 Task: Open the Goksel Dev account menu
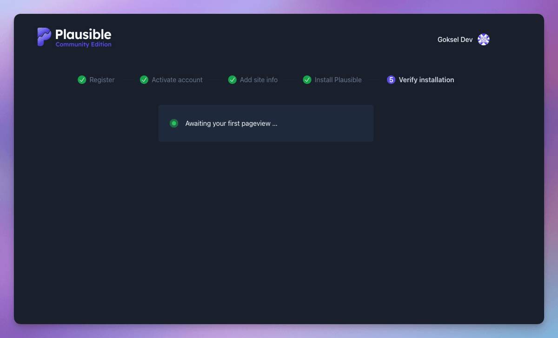[463, 39]
